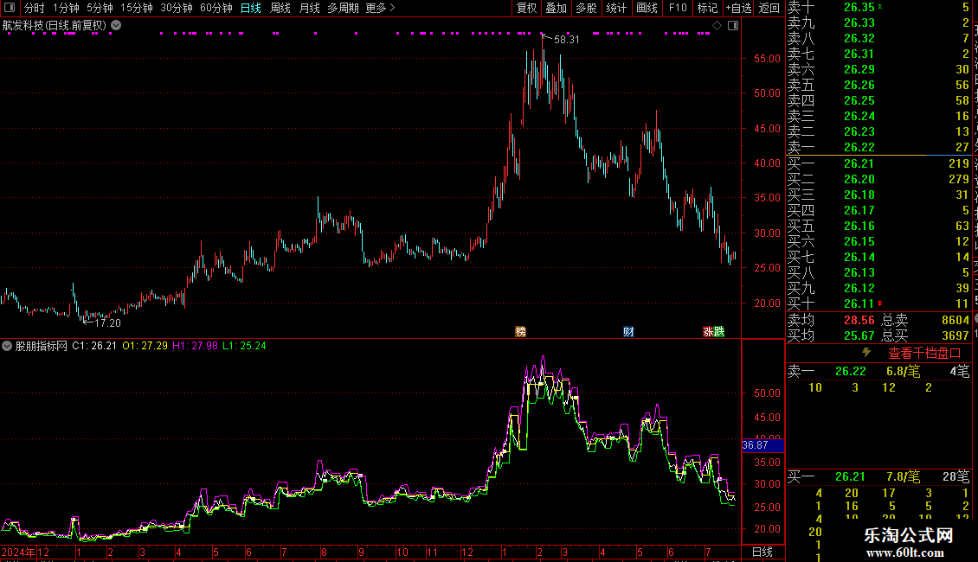Viewport: 978px width, 562px height.
Task: Click the 买一 26.21 order row
Action: (878, 164)
